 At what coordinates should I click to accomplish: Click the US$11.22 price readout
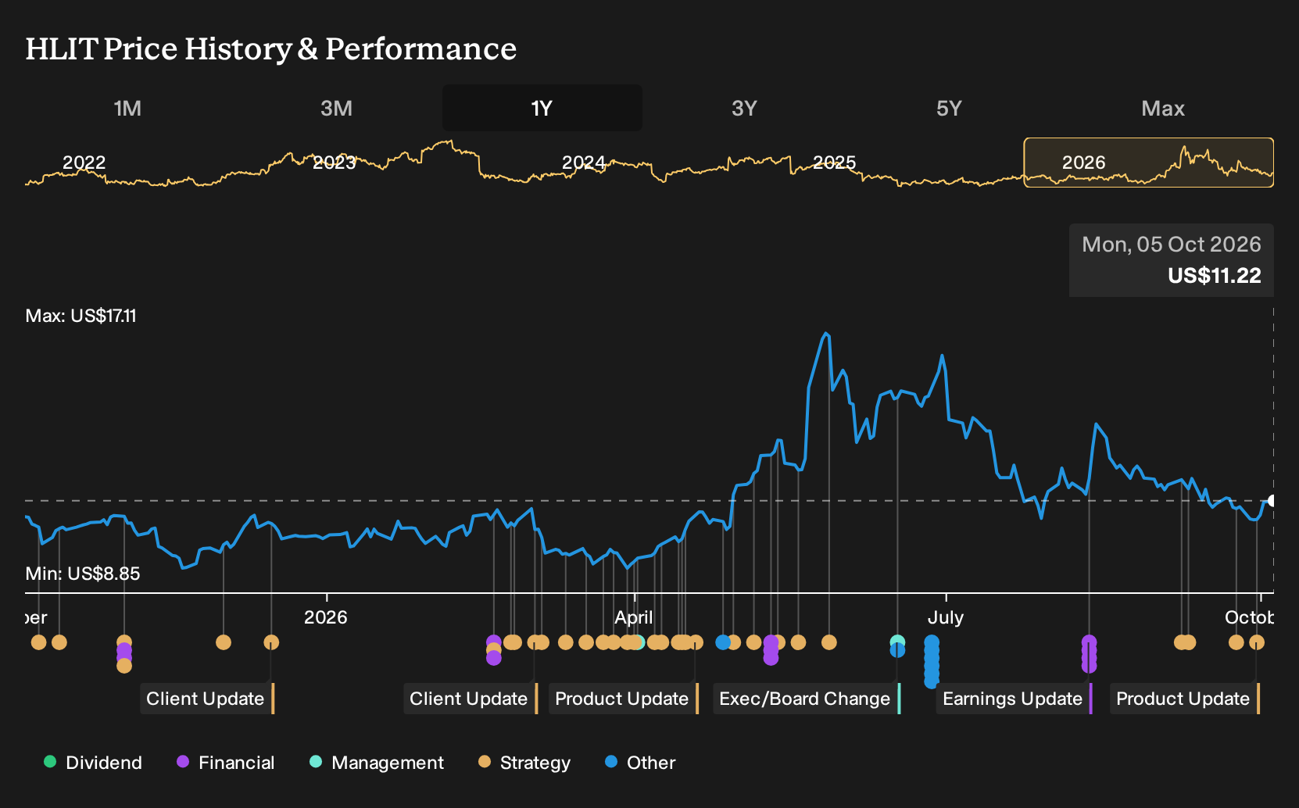[x=1215, y=275]
